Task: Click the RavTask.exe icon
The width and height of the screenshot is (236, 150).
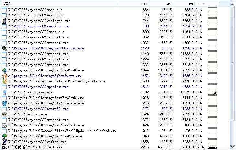Action: (x=4, y=125)
